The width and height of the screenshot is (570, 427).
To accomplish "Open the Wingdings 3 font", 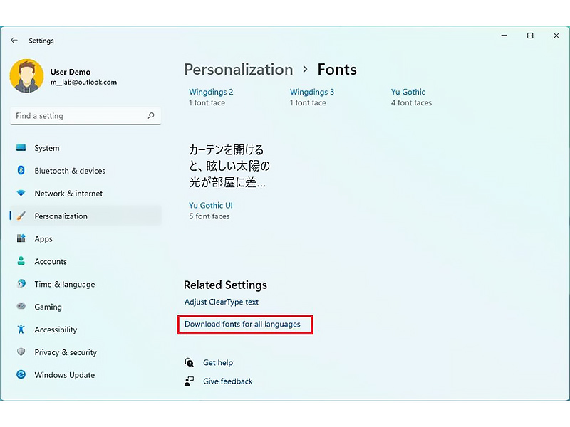I will click(312, 92).
